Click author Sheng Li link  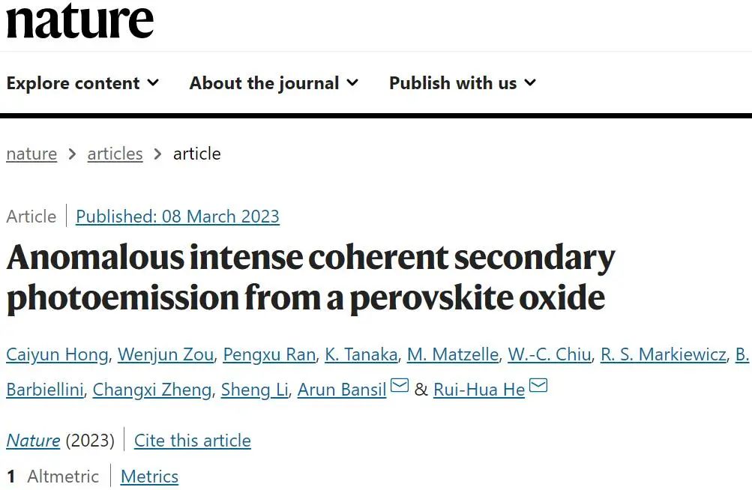point(255,390)
